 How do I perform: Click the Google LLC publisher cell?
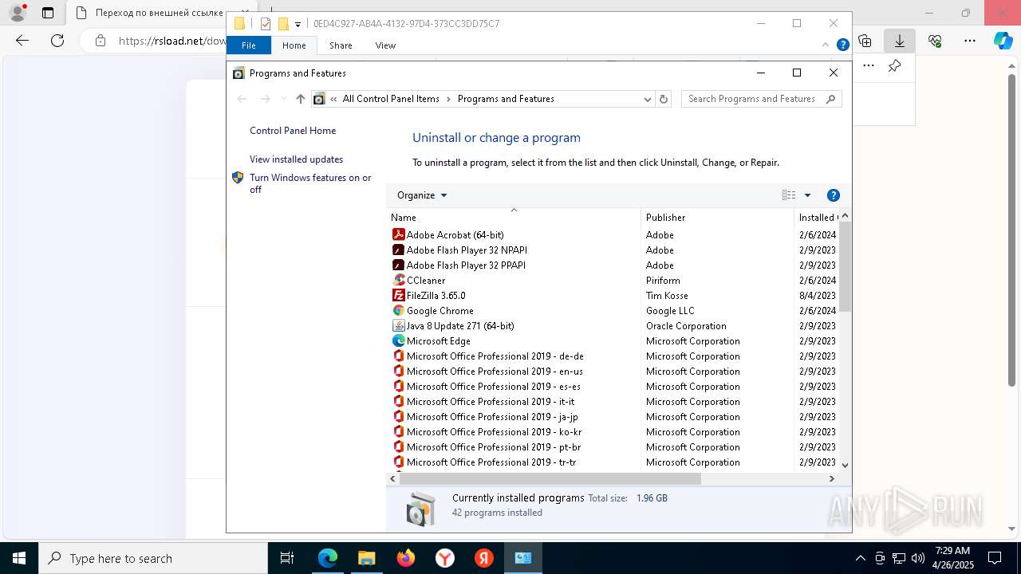click(670, 310)
